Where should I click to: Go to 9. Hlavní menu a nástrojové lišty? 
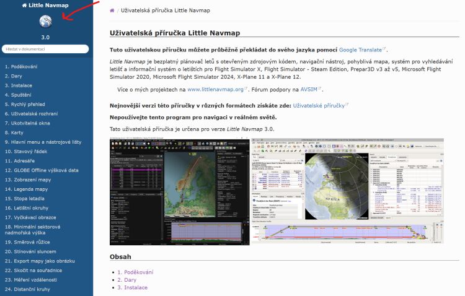coord(43,142)
